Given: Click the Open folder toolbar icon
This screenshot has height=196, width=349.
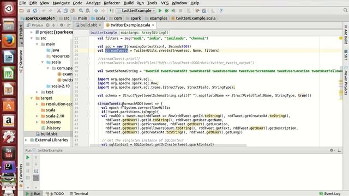Looking at the screenshot, I should [x=22, y=11].
